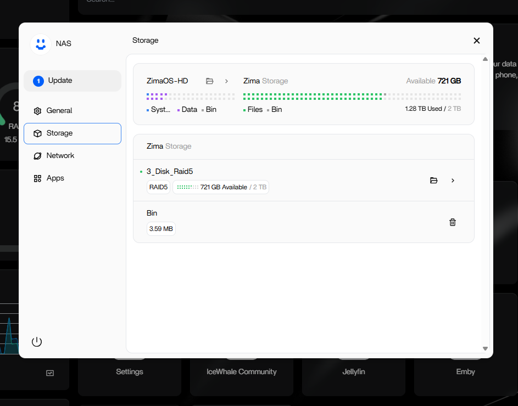Click the General gear icon
Screen dimensions: 518x406
click(37, 111)
